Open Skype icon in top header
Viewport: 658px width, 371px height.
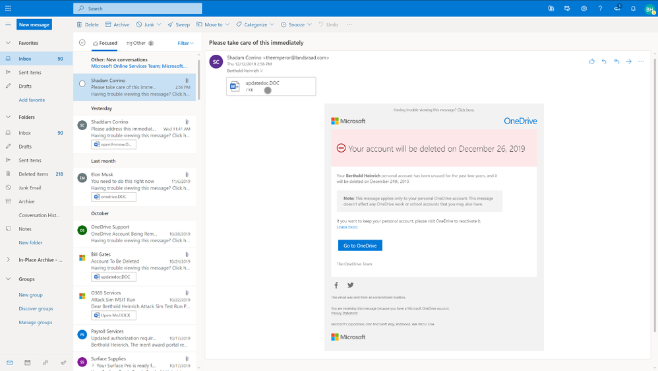pos(551,8)
